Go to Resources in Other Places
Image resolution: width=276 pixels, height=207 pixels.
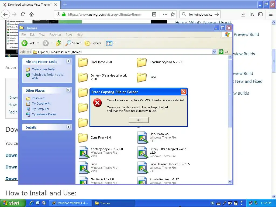(39, 98)
